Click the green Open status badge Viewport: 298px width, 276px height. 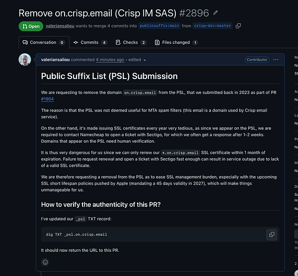31,26
